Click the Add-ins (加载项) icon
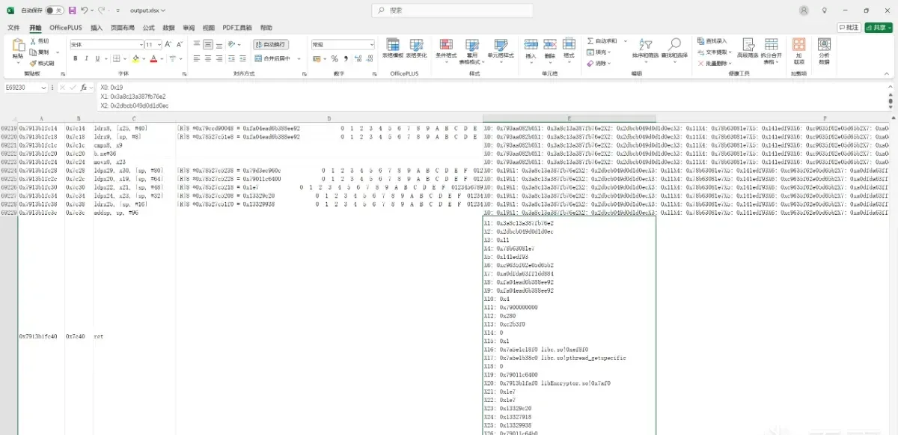The image size is (898, 435). point(798,51)
